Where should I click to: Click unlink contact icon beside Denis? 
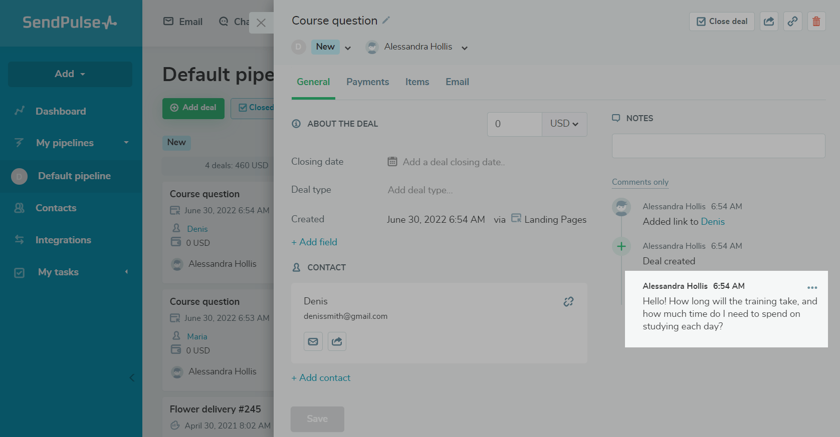pos(568,301)
